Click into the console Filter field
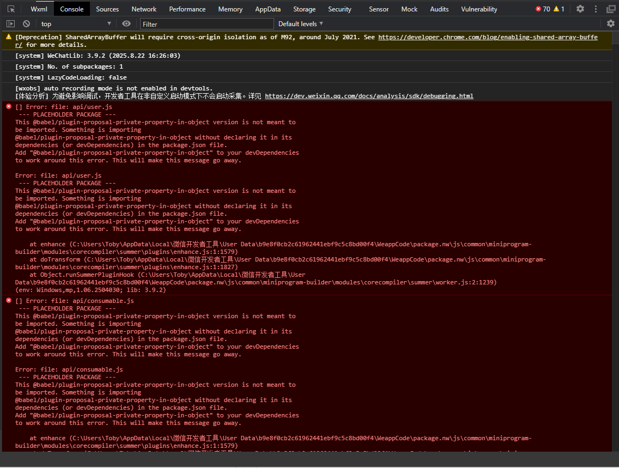Image resolution: width=619 pixels, height=468 pixels. coord(207,24)
